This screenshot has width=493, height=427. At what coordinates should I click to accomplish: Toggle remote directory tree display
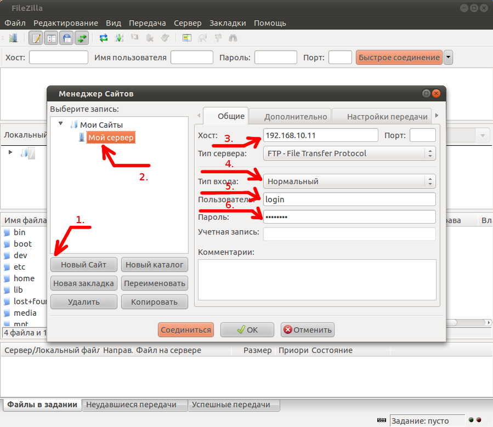click(66, 38)
